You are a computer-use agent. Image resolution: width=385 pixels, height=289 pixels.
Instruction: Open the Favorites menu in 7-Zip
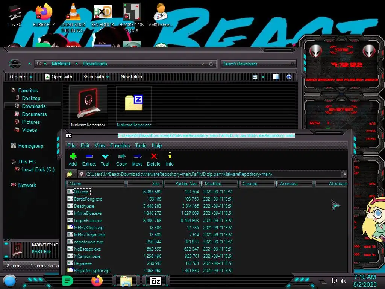tap(120, 146)
